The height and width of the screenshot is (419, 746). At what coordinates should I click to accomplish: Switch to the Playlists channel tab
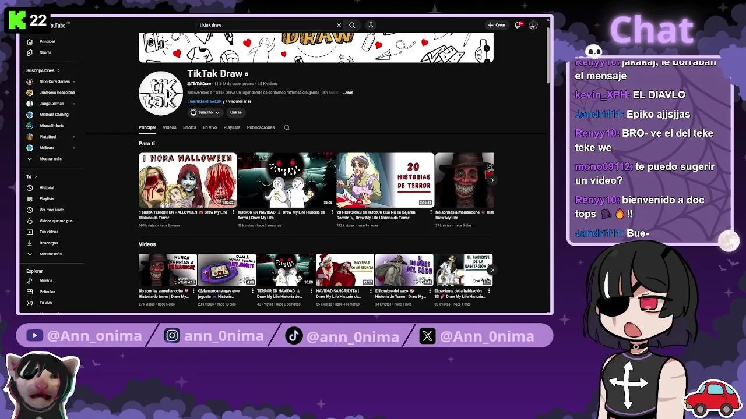coord(232,127)
